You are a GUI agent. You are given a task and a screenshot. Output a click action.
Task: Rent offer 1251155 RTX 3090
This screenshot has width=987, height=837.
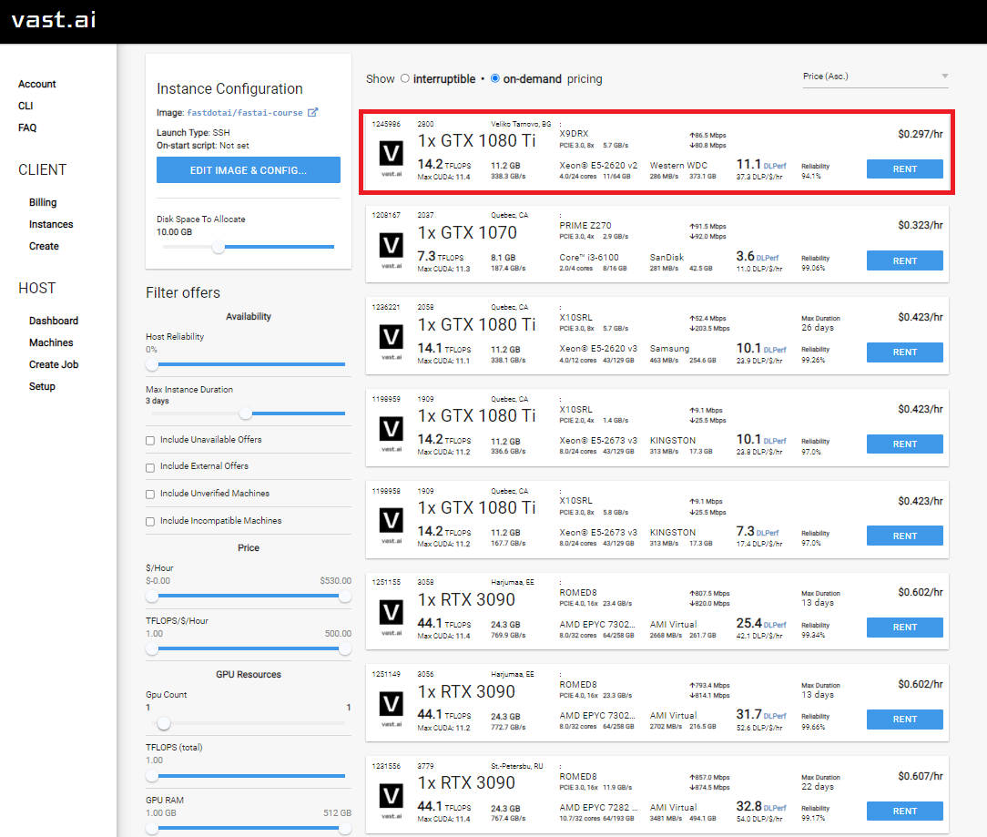click(x=904, y=628)
